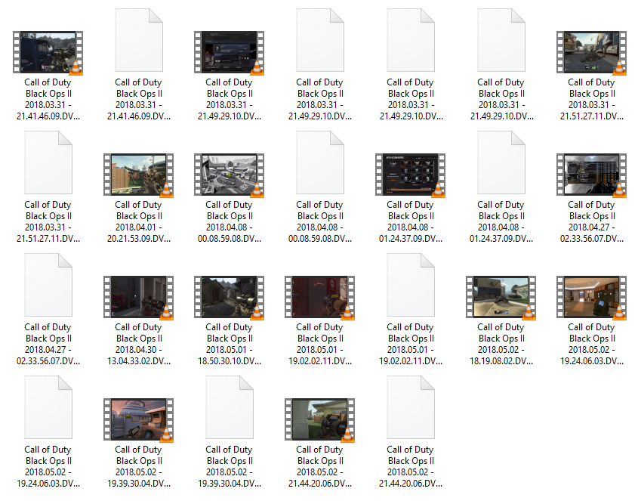Image resolution: width=638 pixels, height=501 pixels.
Task: Select the 21.44.20.06 video thumbnail file
Action: coord(320,420)
